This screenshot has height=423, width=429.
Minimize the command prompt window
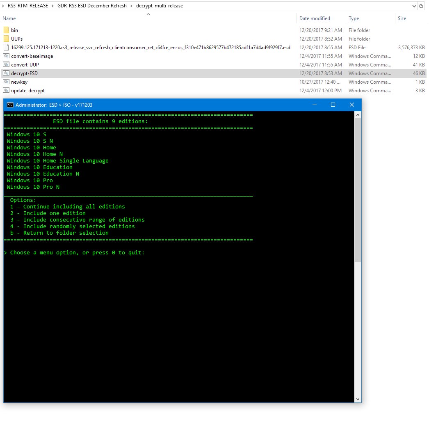point(315,105)
